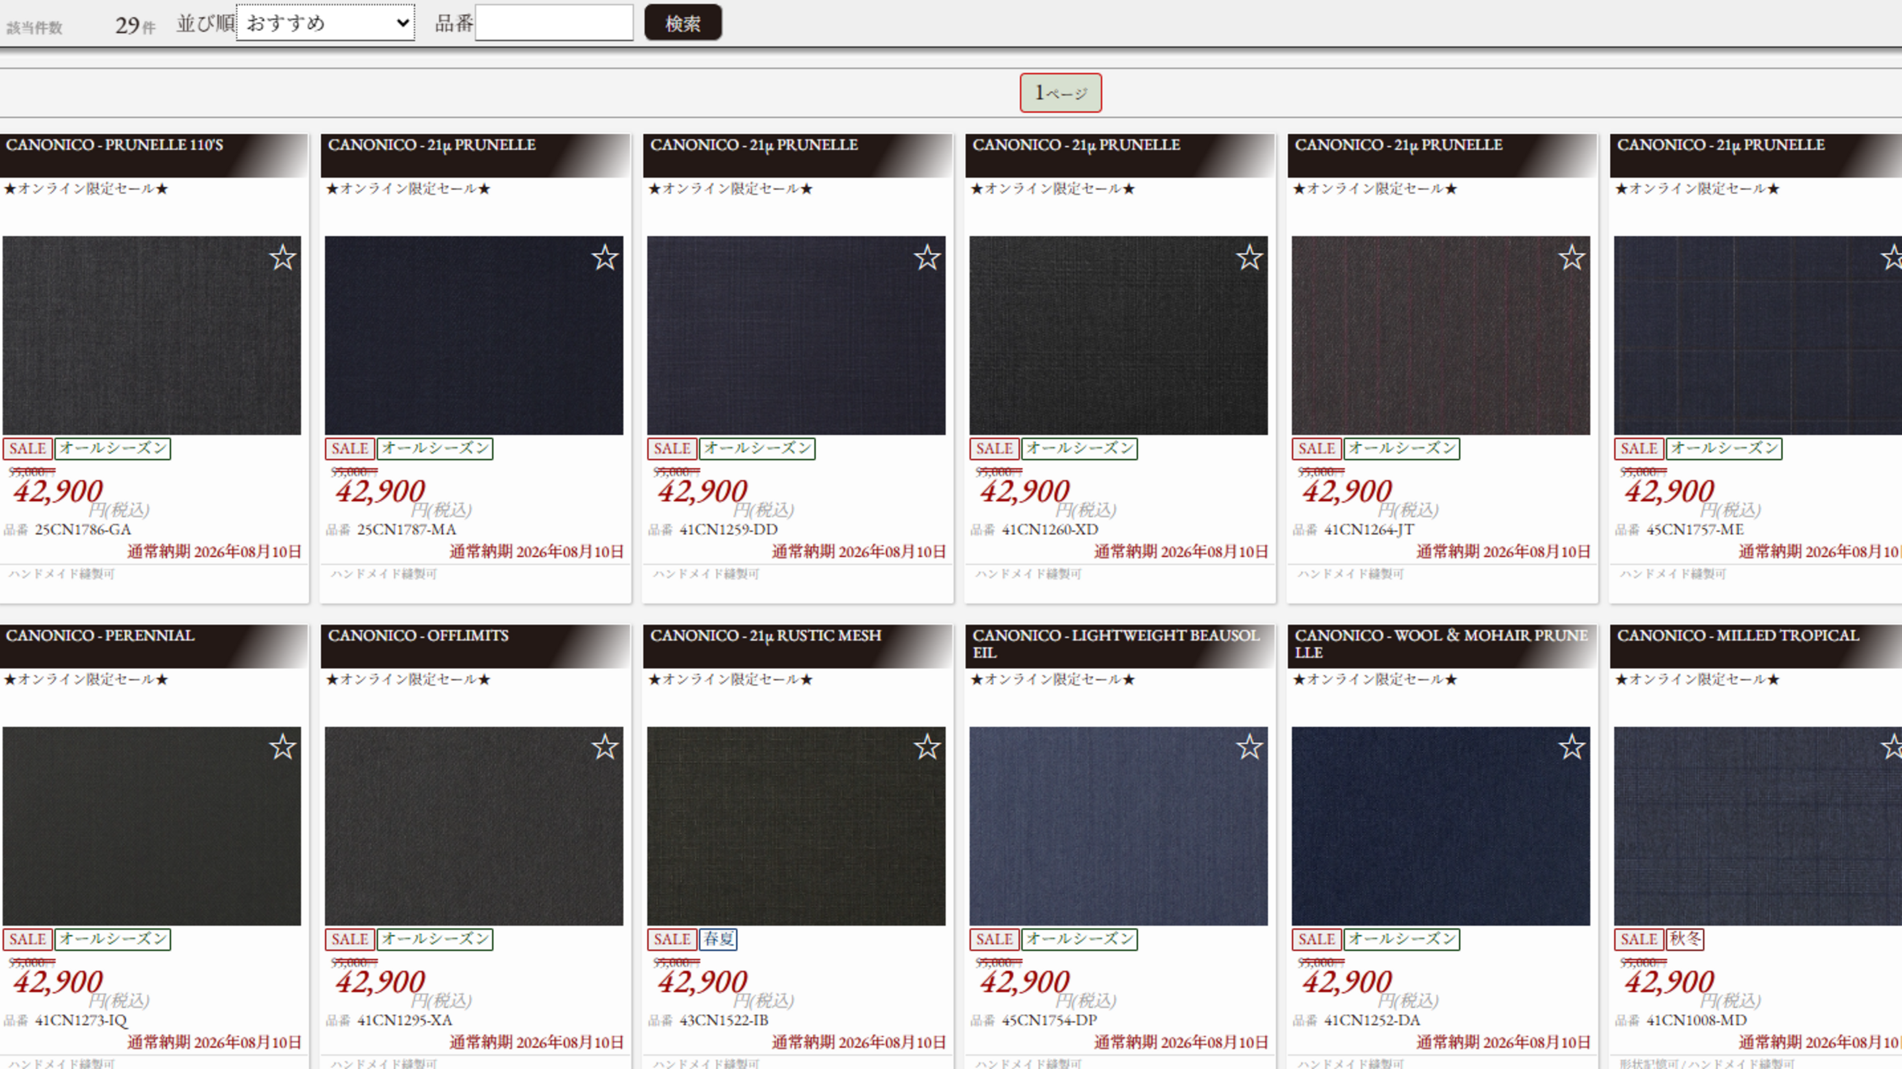The height and width of the screenshot is (1069, 1902).
Task: Click product number 45CN1757-ME
Action: tap(1695, 530)
